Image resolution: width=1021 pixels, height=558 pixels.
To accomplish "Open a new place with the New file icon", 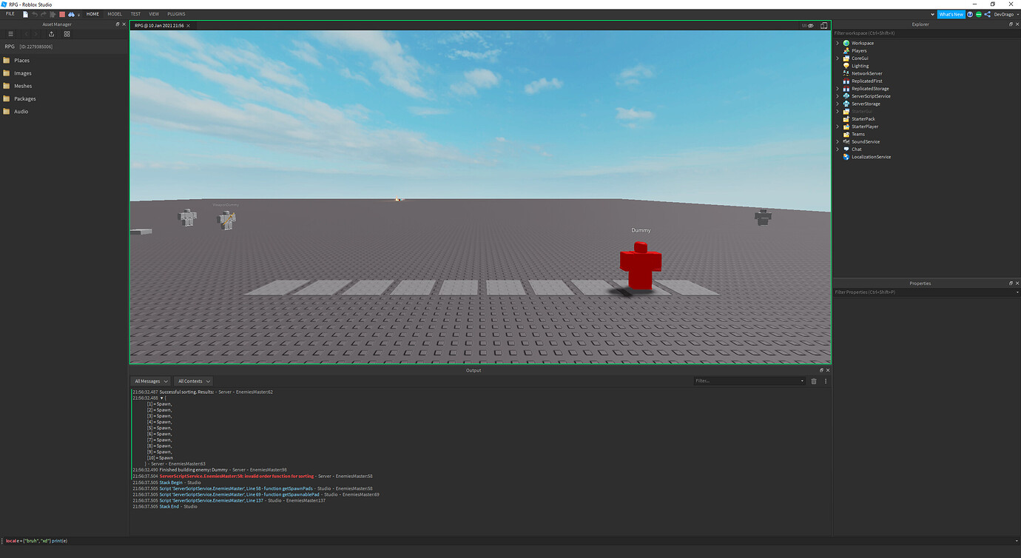I will point(24,13).
